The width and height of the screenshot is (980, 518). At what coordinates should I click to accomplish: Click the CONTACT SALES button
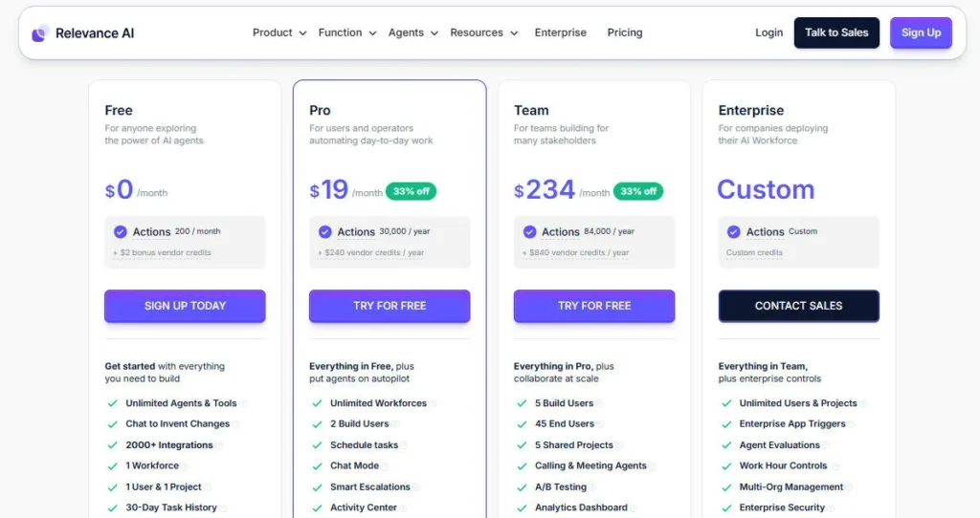tap(798, 306)
